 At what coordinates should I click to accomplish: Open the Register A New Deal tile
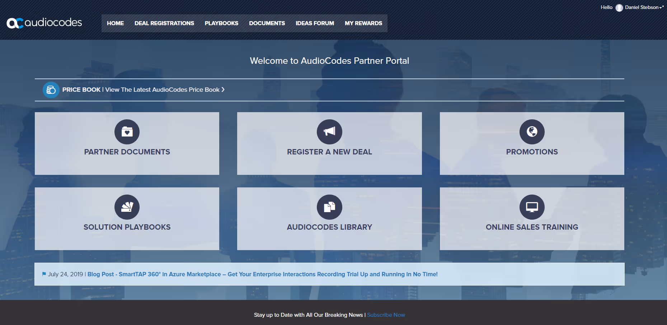329,152
